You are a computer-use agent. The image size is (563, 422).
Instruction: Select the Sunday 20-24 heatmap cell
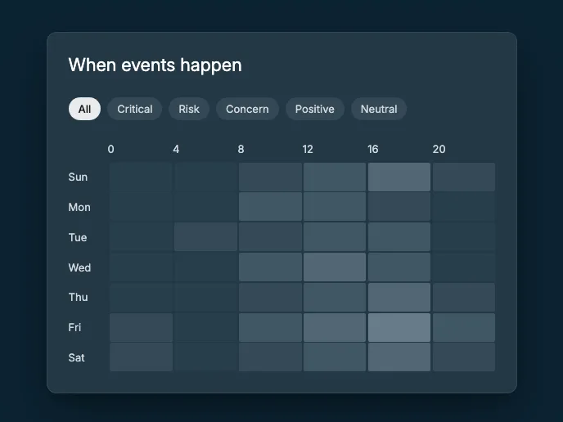pos(464,177)
